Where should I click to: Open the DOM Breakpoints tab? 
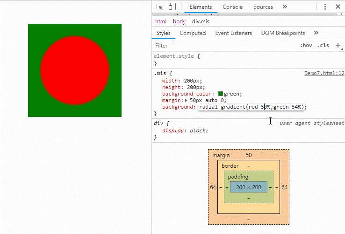[x=283, y=33]
